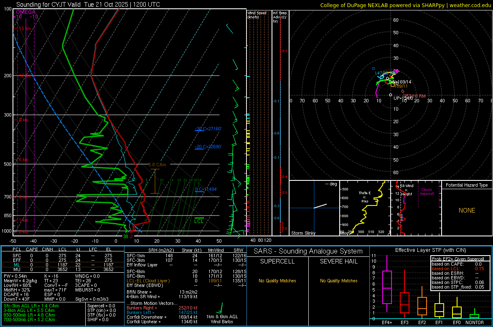Click the 'SARS - Sounding Analogue System' heading

(x=308, y=251)
